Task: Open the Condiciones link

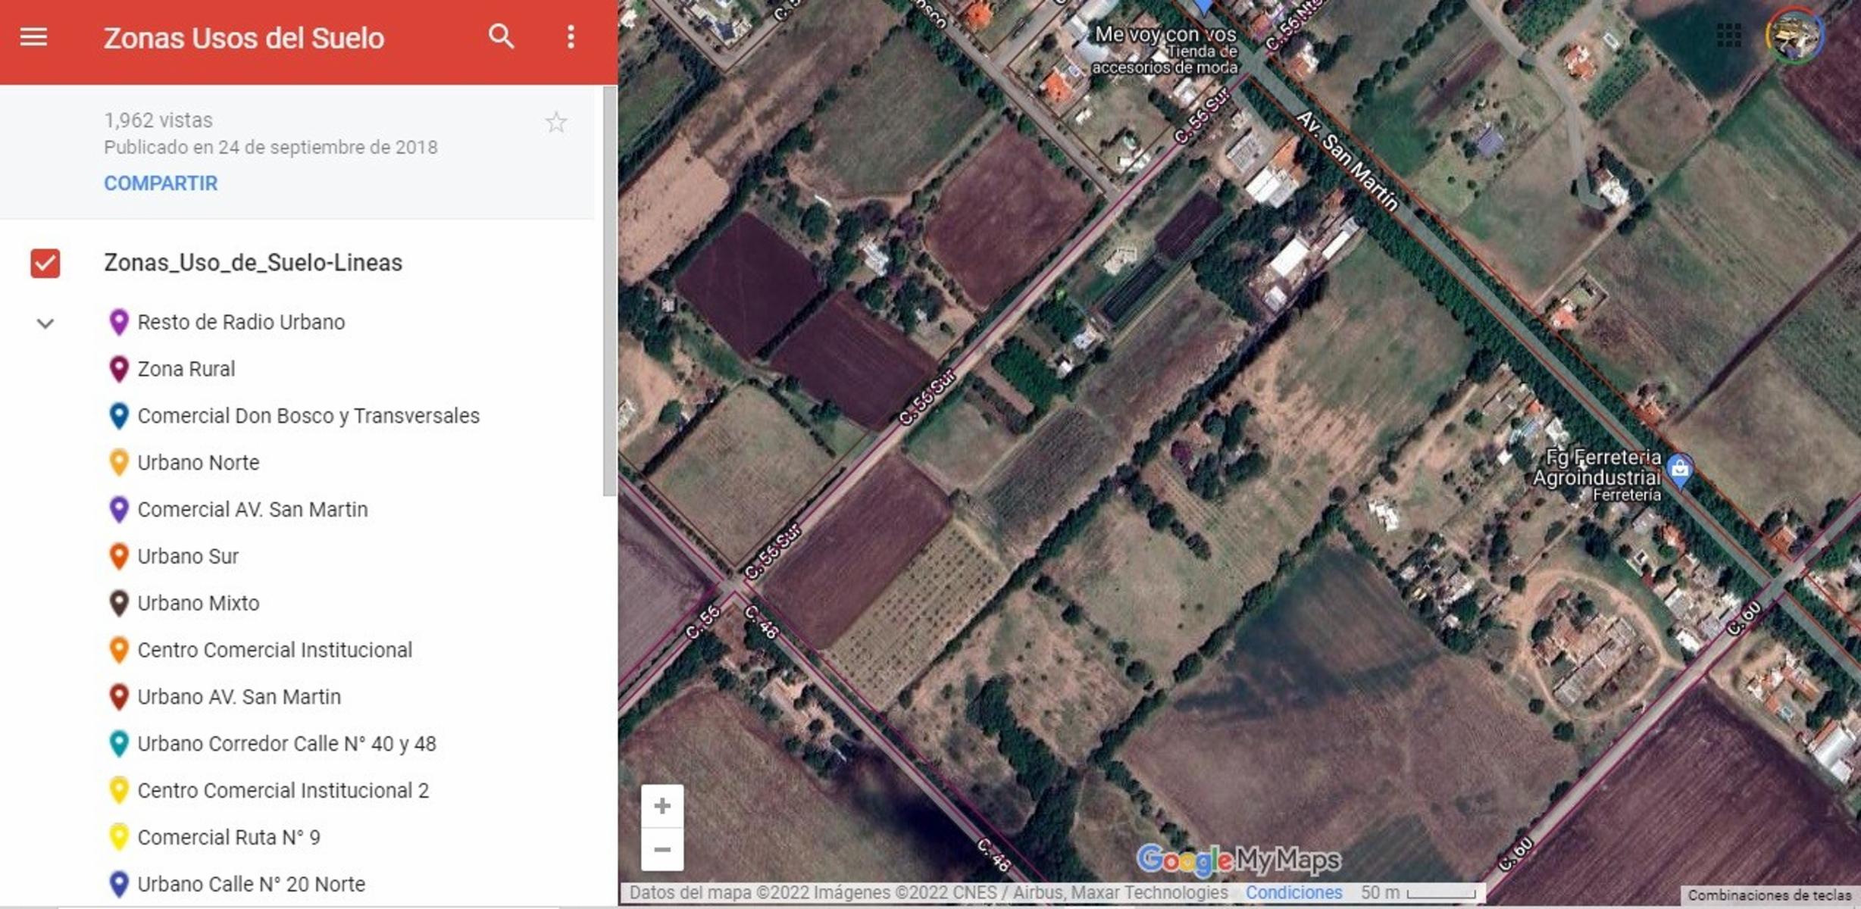Action: [x=1293, y=893]
